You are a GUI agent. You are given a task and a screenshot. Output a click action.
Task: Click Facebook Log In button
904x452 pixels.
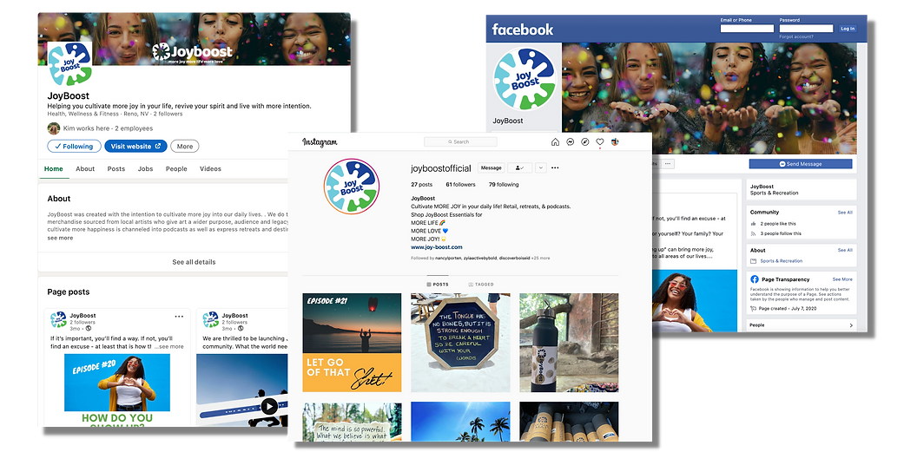848,29
